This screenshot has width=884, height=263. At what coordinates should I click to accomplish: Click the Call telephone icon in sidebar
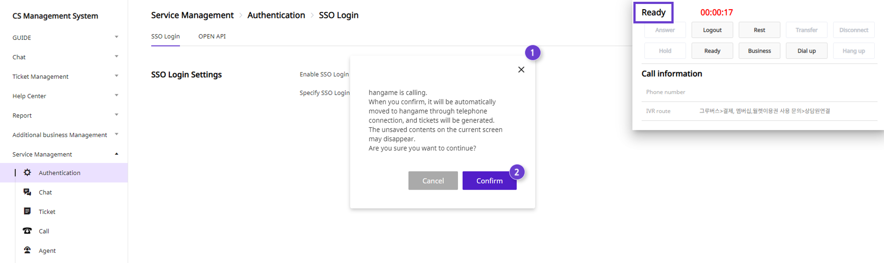click(x=27, y=231)
